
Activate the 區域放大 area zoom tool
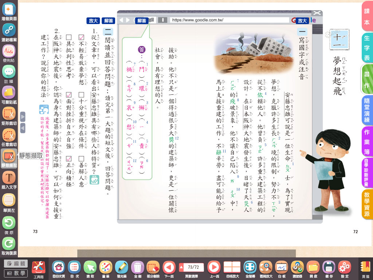(266, 269)
